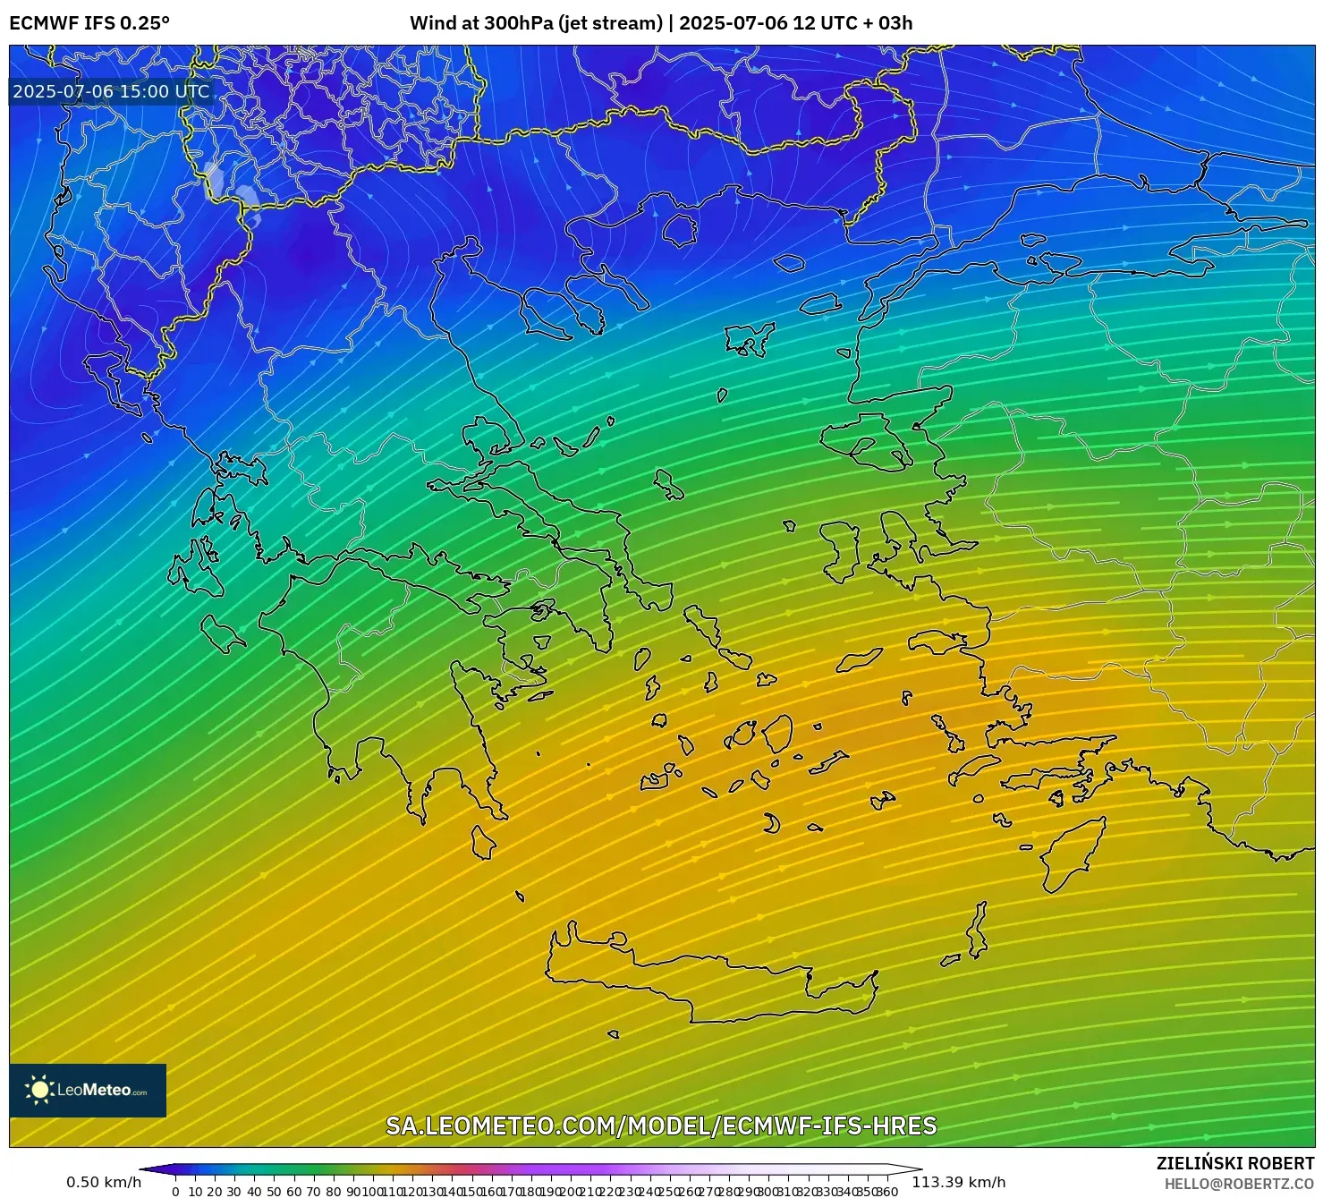Click the 113.39 km/h maximum value label
The width and height of the screenshot is (1323, 1198).
click(959, 1182)
